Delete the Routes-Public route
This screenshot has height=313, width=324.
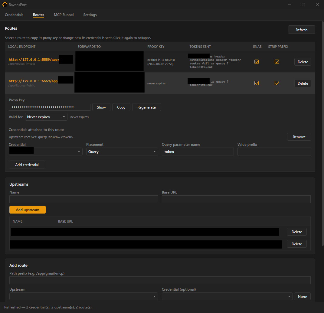point(303,83)
